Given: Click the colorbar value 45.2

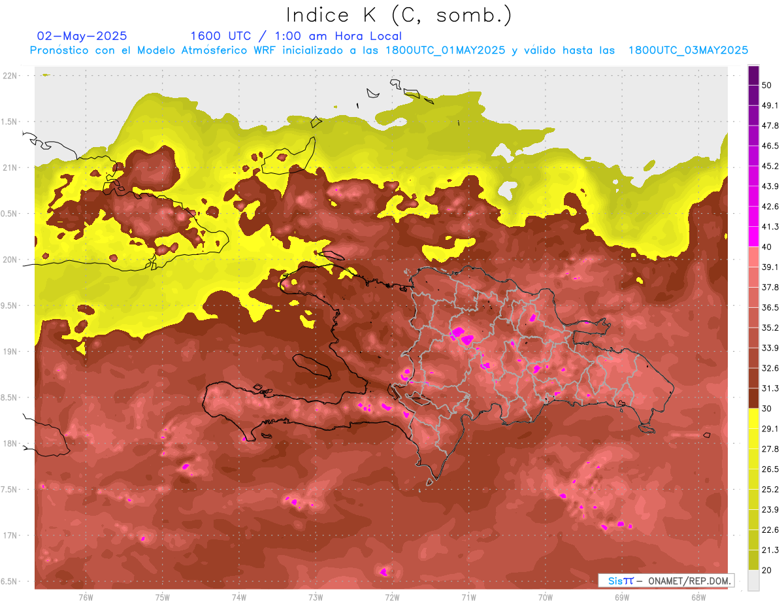Looking at the screenshot, I should (770, 166).
